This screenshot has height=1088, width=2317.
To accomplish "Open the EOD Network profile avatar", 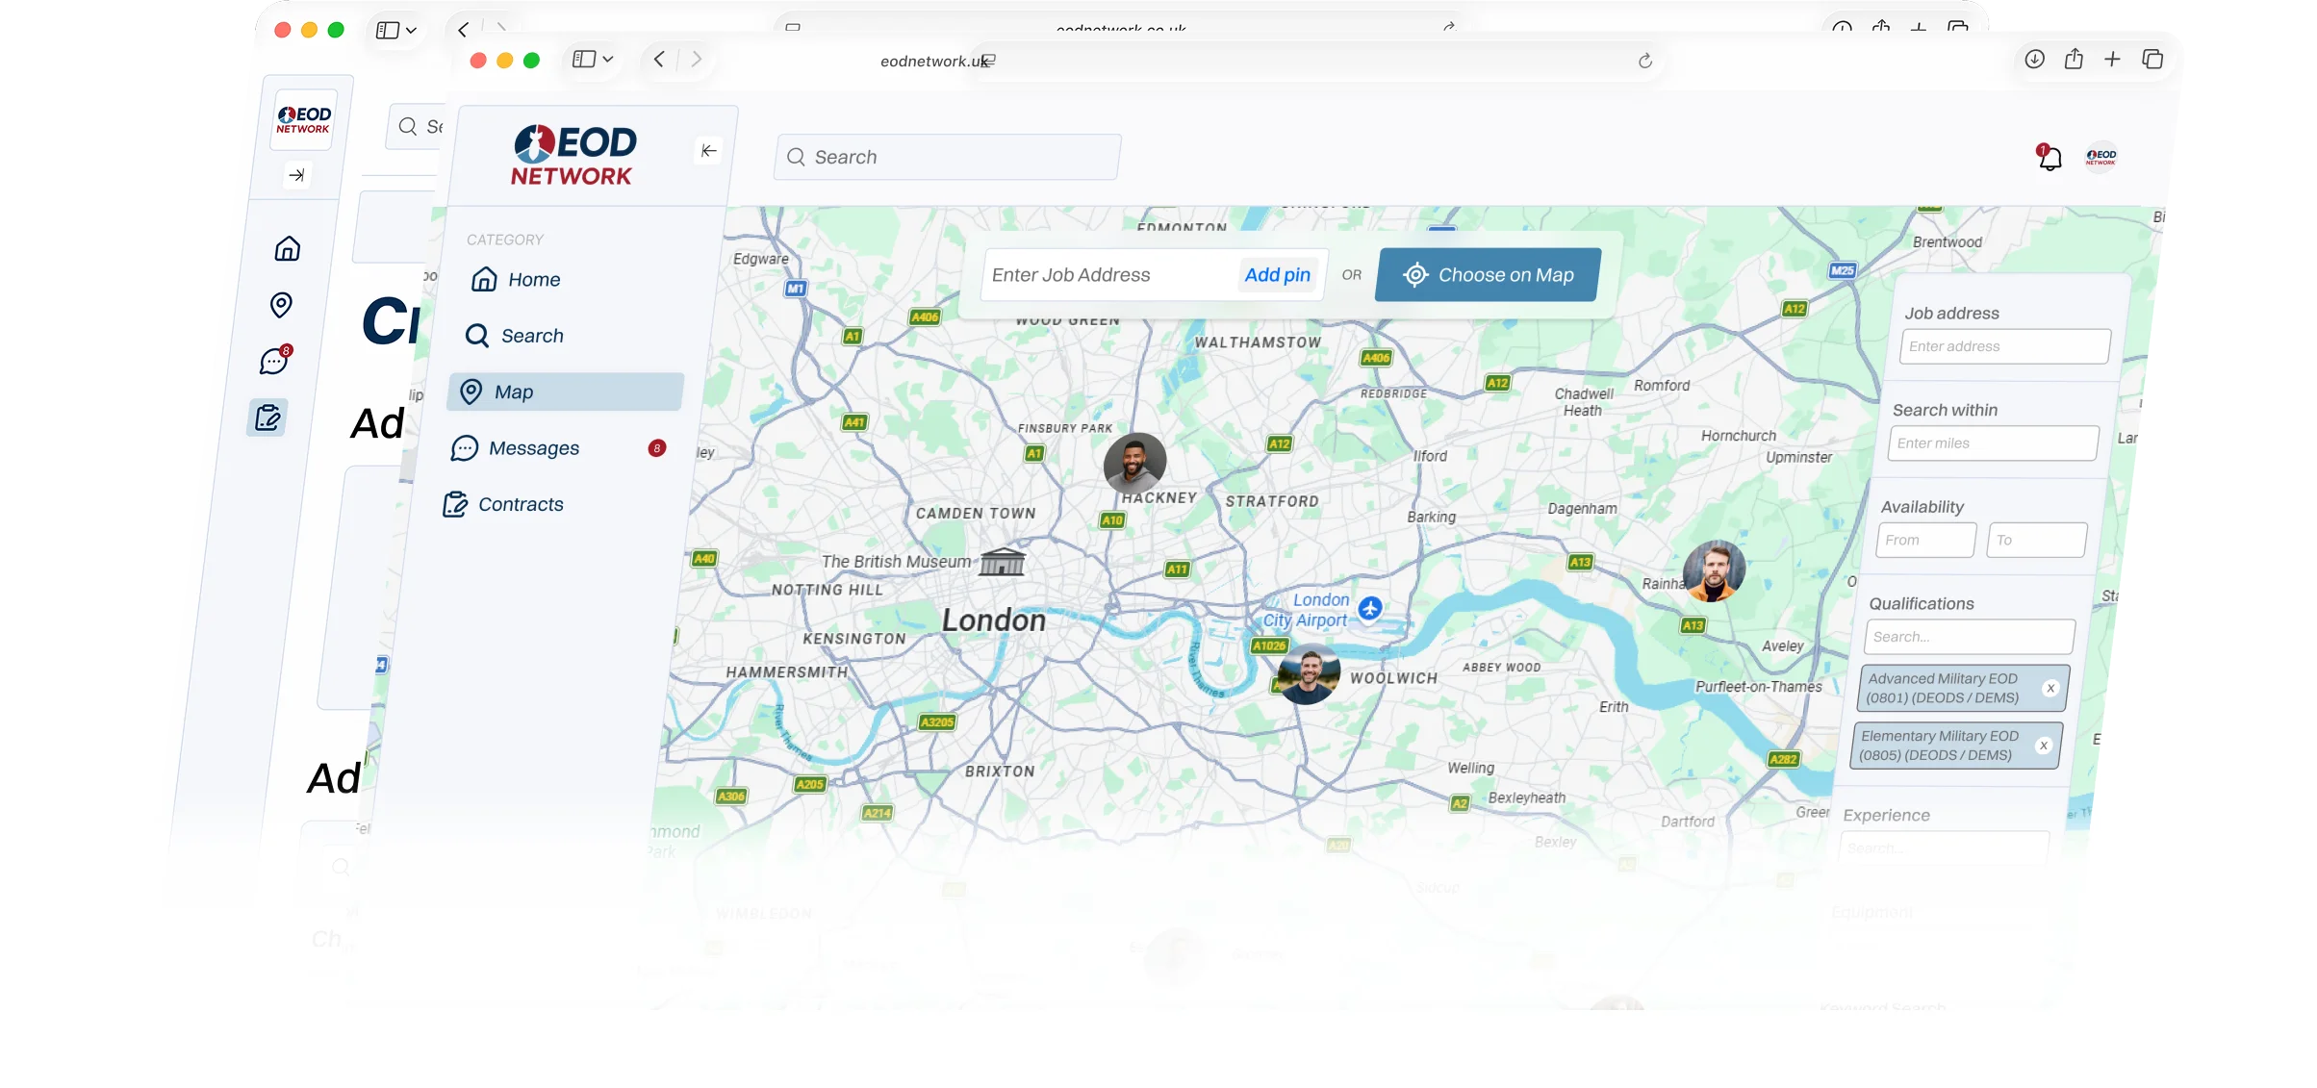I will [2101, 157].
